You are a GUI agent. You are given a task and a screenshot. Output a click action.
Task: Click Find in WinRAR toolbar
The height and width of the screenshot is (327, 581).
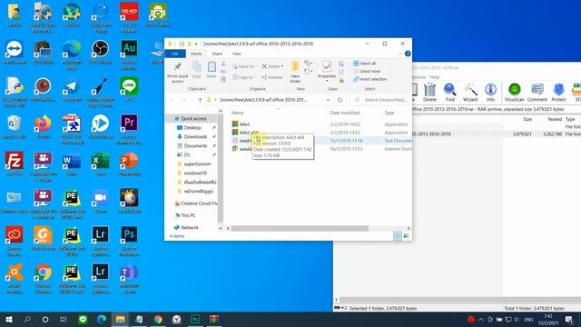(450, 93)
